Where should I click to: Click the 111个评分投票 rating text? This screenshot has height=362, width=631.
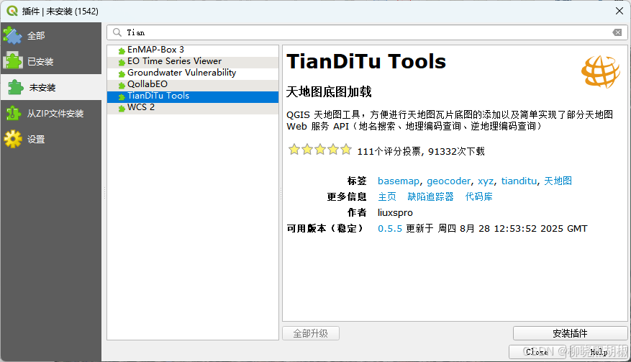pyautogui.click(x=389, y=151)
